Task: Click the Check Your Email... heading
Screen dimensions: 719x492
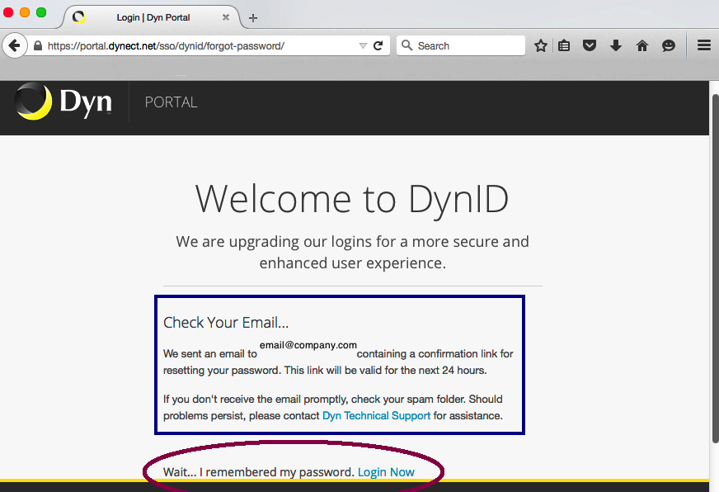Action: tap(226, 322)
